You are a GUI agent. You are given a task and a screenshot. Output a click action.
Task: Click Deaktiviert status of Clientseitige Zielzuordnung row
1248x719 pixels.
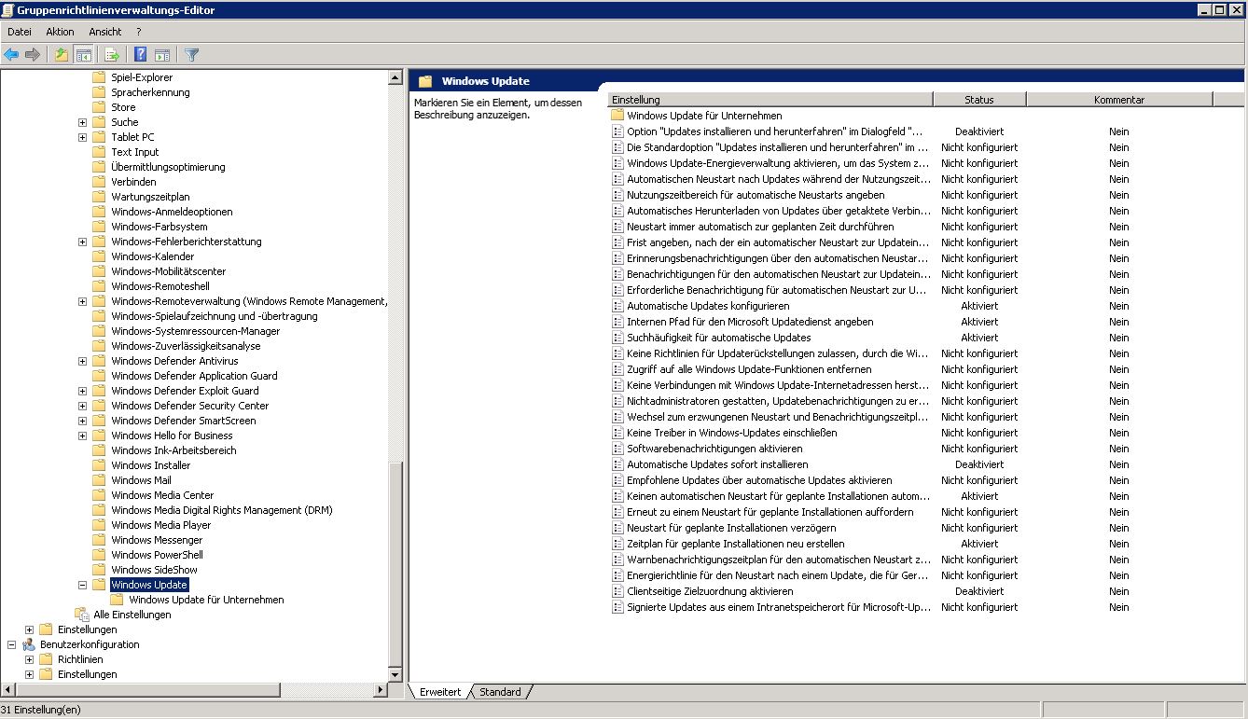click(979, 591)
